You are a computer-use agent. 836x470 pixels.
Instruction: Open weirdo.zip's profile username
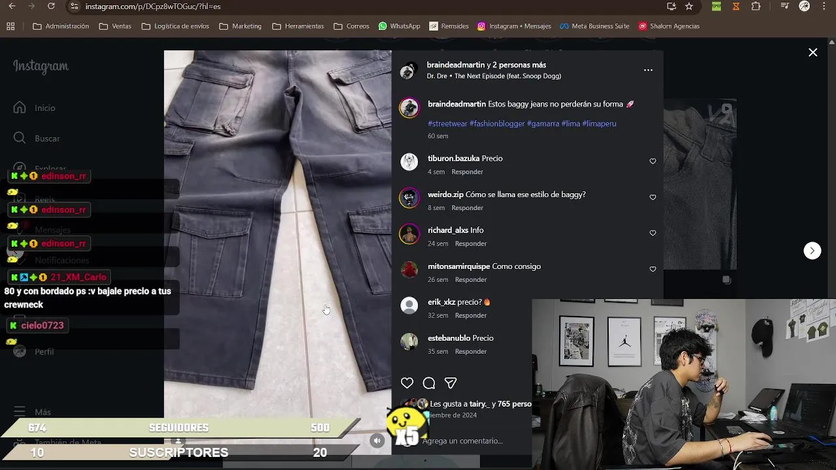coord(445,195)
